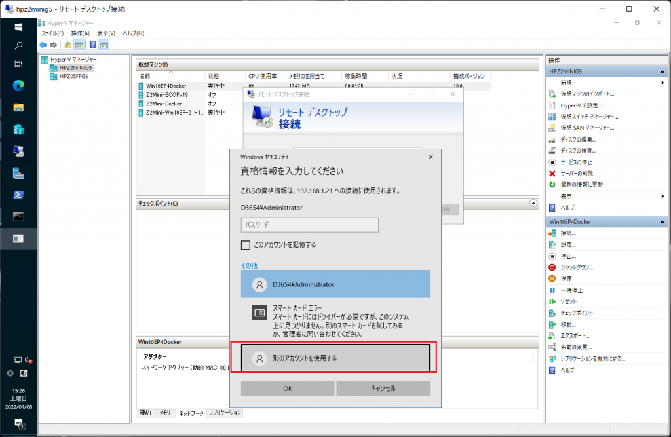671x437 pixels.
Task: Click the blue back arrow in toolbar
Action: click(x=43, y=45)
